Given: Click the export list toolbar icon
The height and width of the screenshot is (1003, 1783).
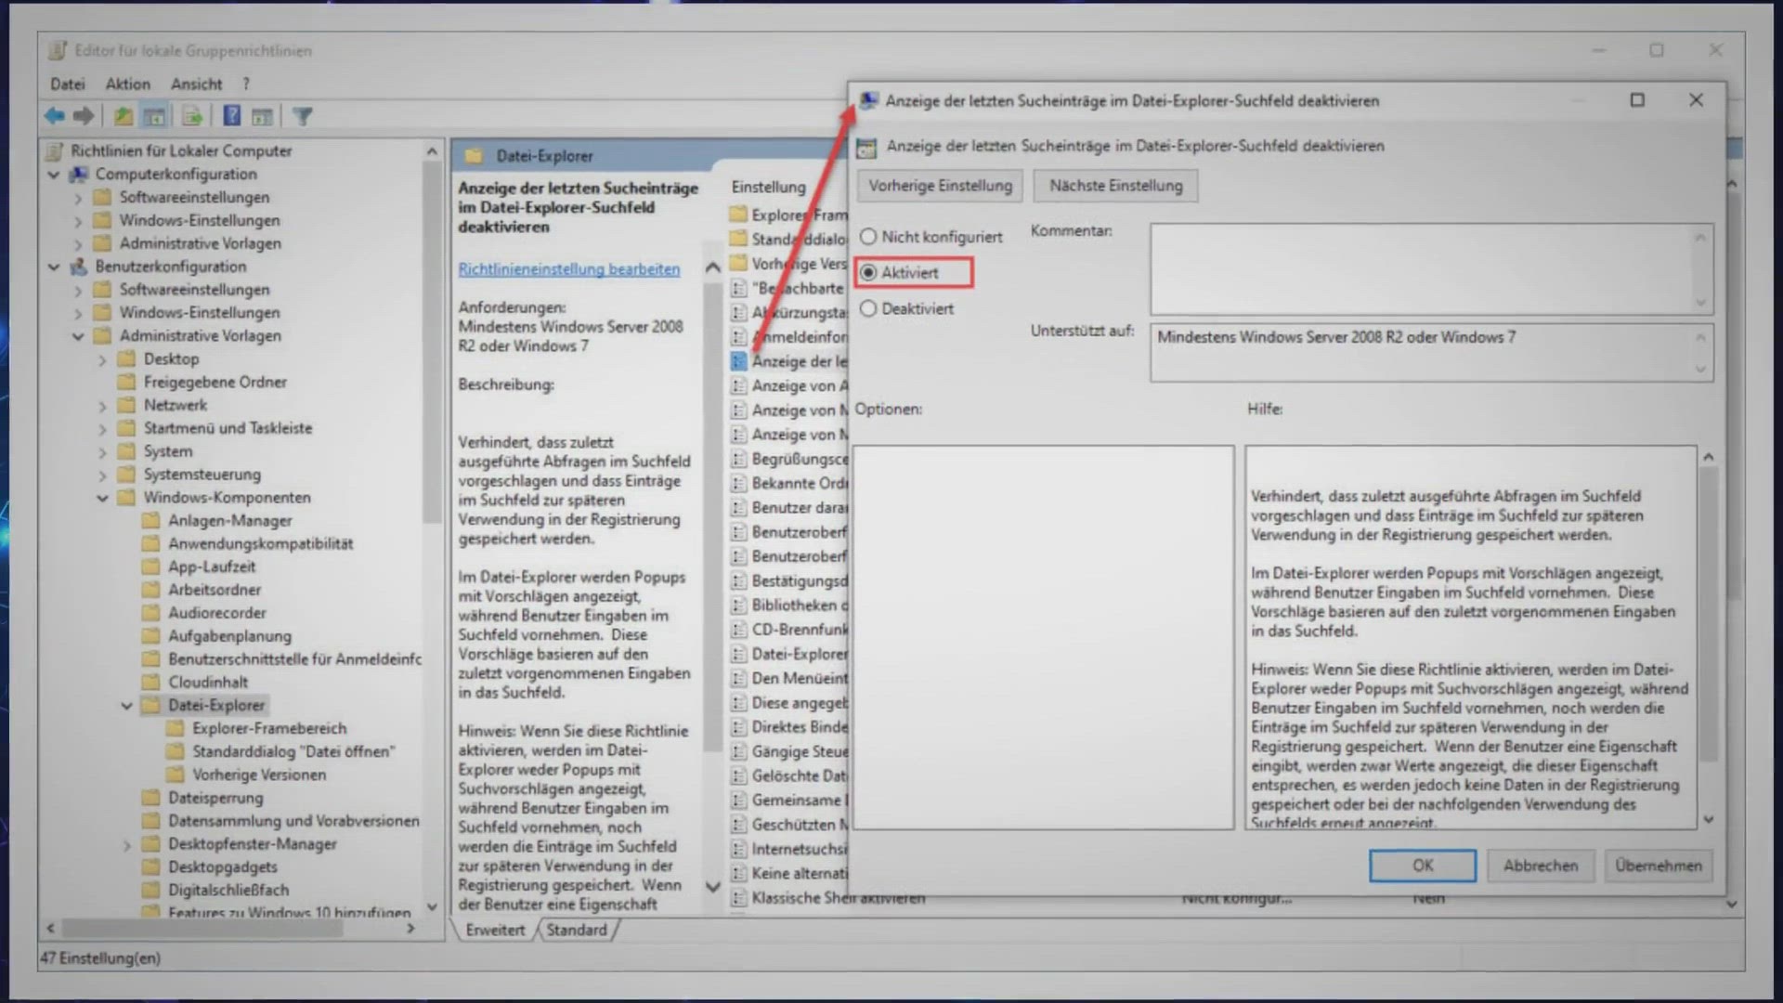Looking at the screenshot, I should pyautogui.click(x=192, y=116).
